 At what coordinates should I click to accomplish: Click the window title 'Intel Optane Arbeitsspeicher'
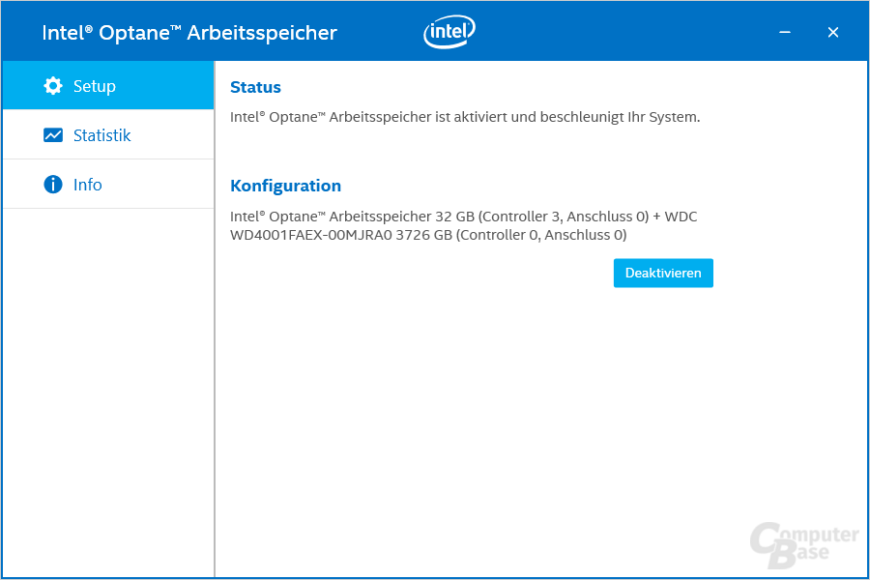click(189, 33)
